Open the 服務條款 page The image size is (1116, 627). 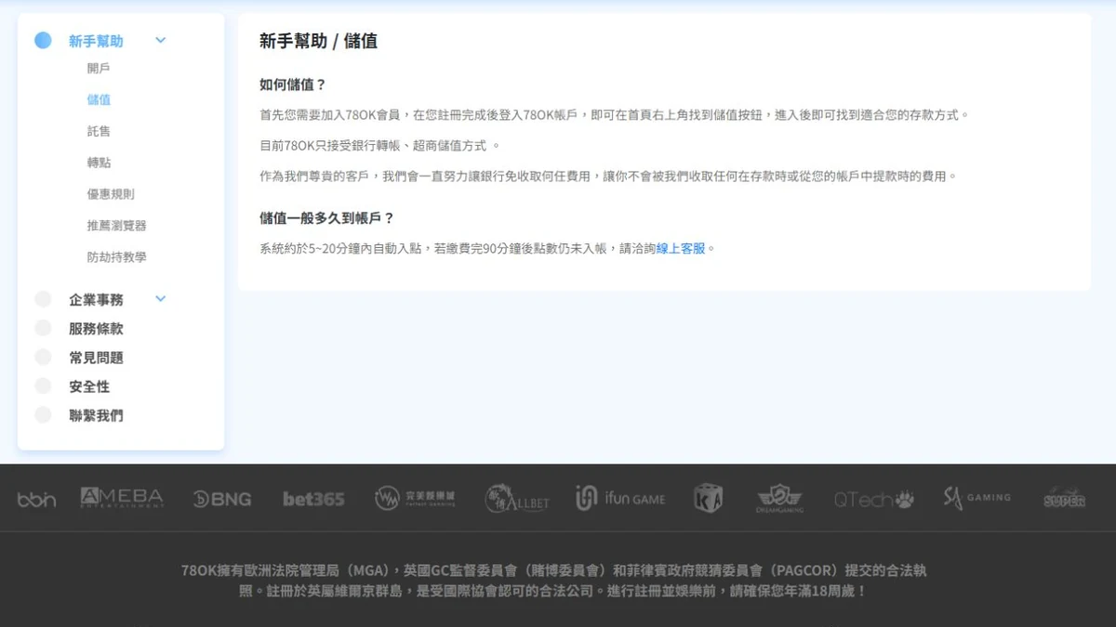(96, 329)
